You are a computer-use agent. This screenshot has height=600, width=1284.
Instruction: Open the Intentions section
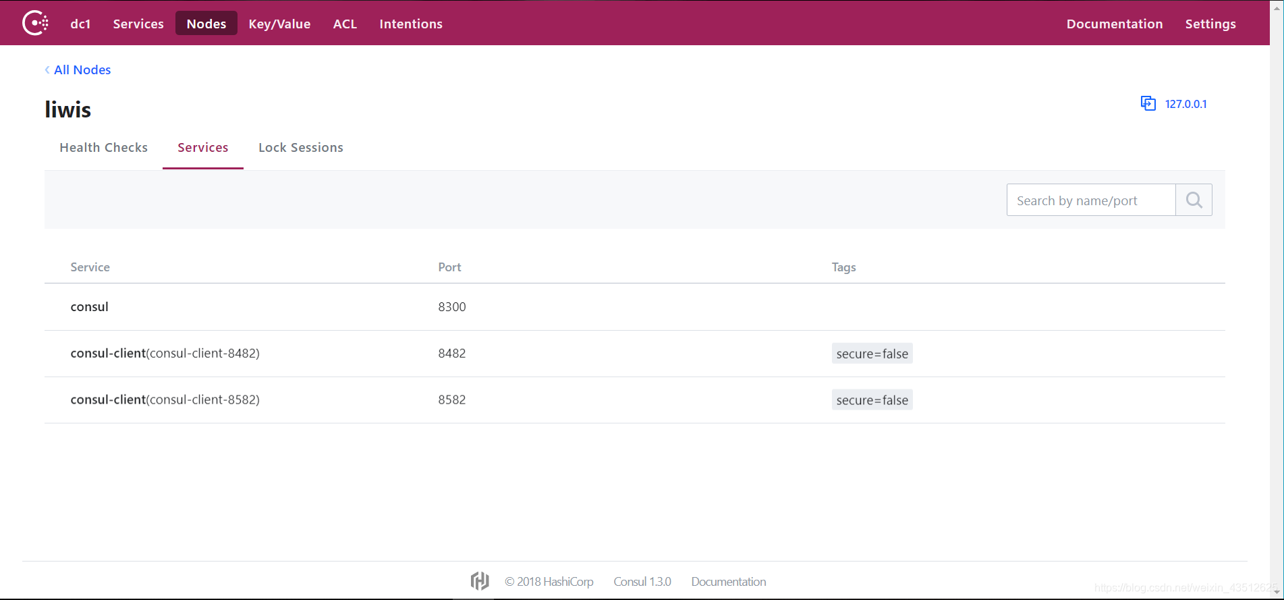click(411, 24)
